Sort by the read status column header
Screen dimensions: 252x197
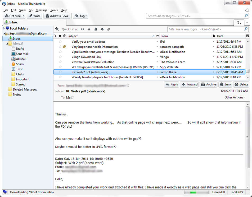pos(157,36)
